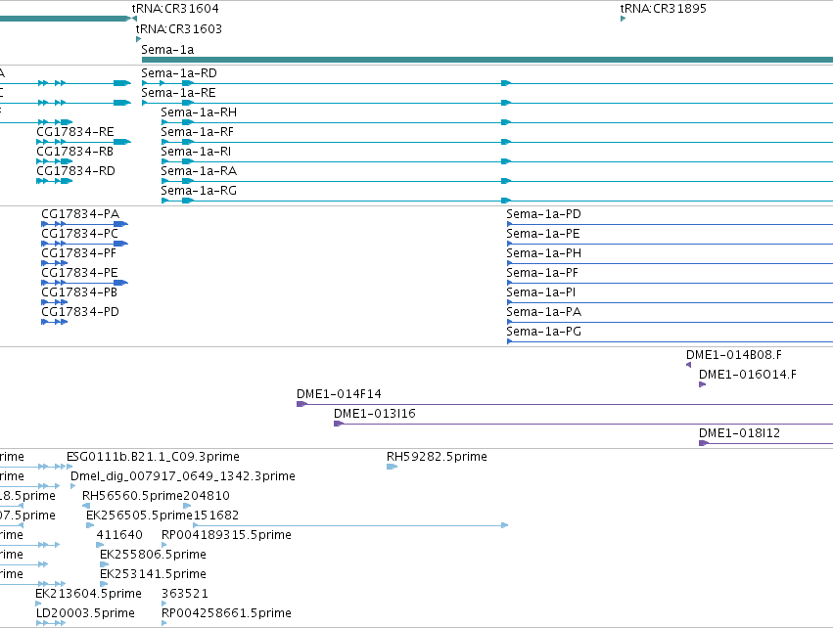833x628 pixels.
Task: Click the CG17834-RB transcript label
Action: [x=75, y=152]
